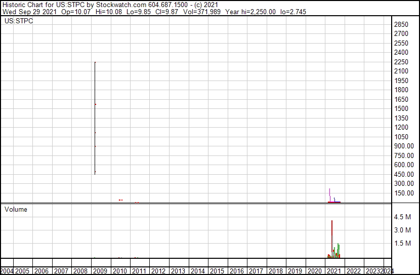The image size is (420, 275).
Task: Click the 2250 price axis label
Action: (401, 62)
